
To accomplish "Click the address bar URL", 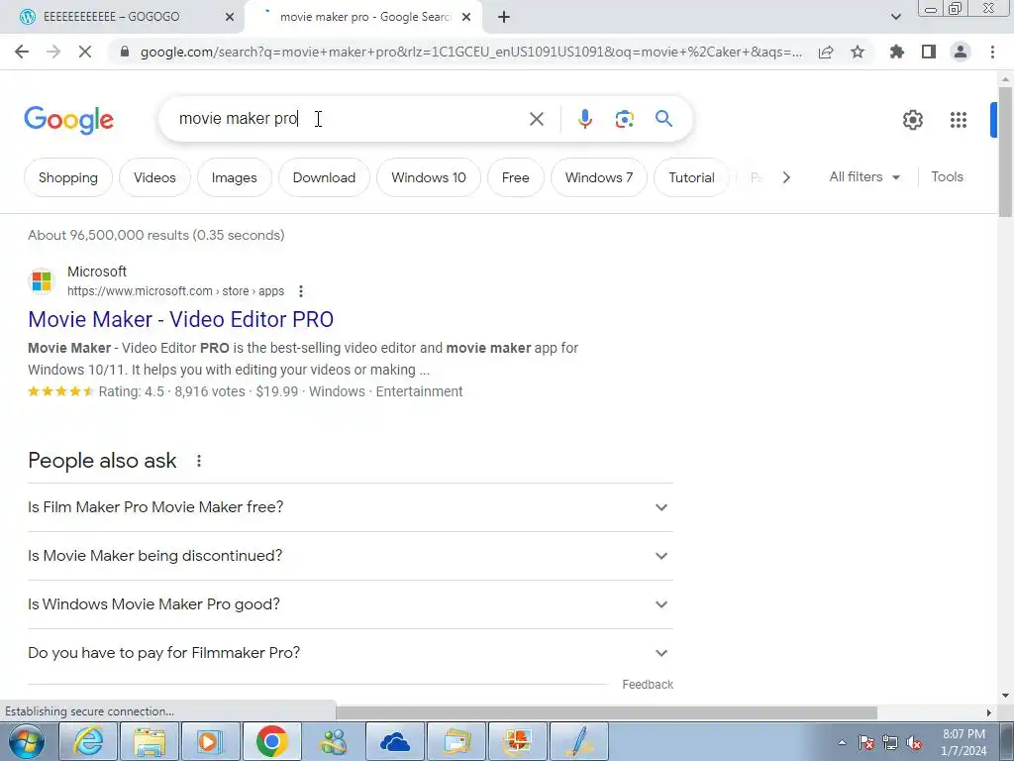I will [x=470, y=52].
